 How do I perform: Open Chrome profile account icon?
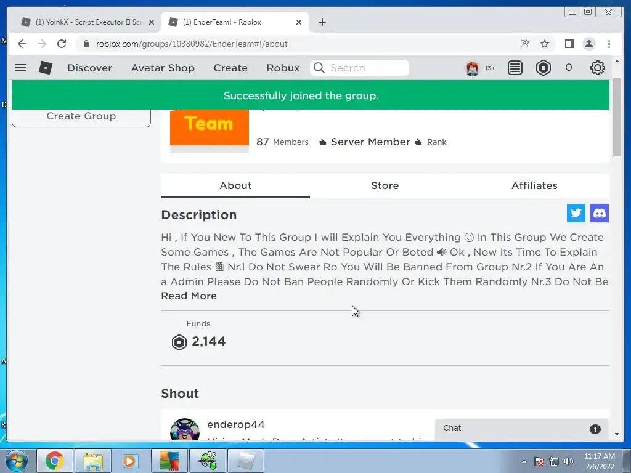click(589, 44)
